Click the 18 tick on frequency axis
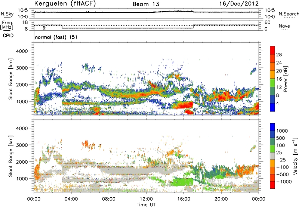The width and height of the screenshot is (299, 207). point(25,22)
